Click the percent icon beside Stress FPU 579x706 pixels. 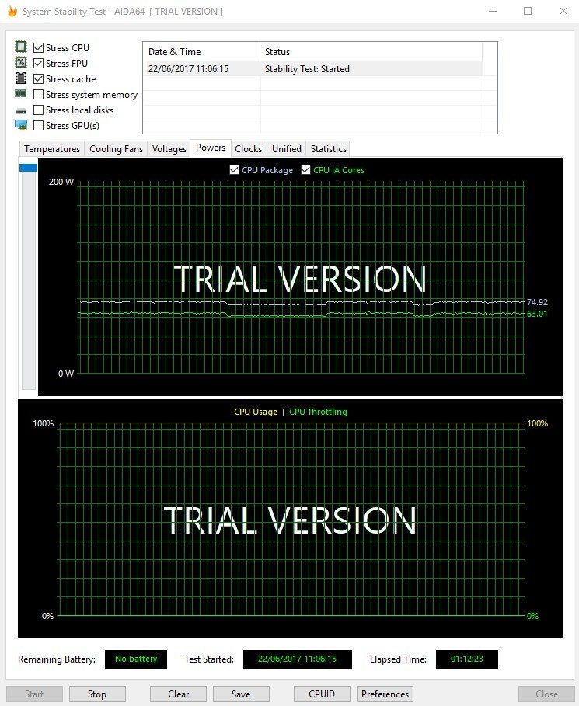[21, 62]
